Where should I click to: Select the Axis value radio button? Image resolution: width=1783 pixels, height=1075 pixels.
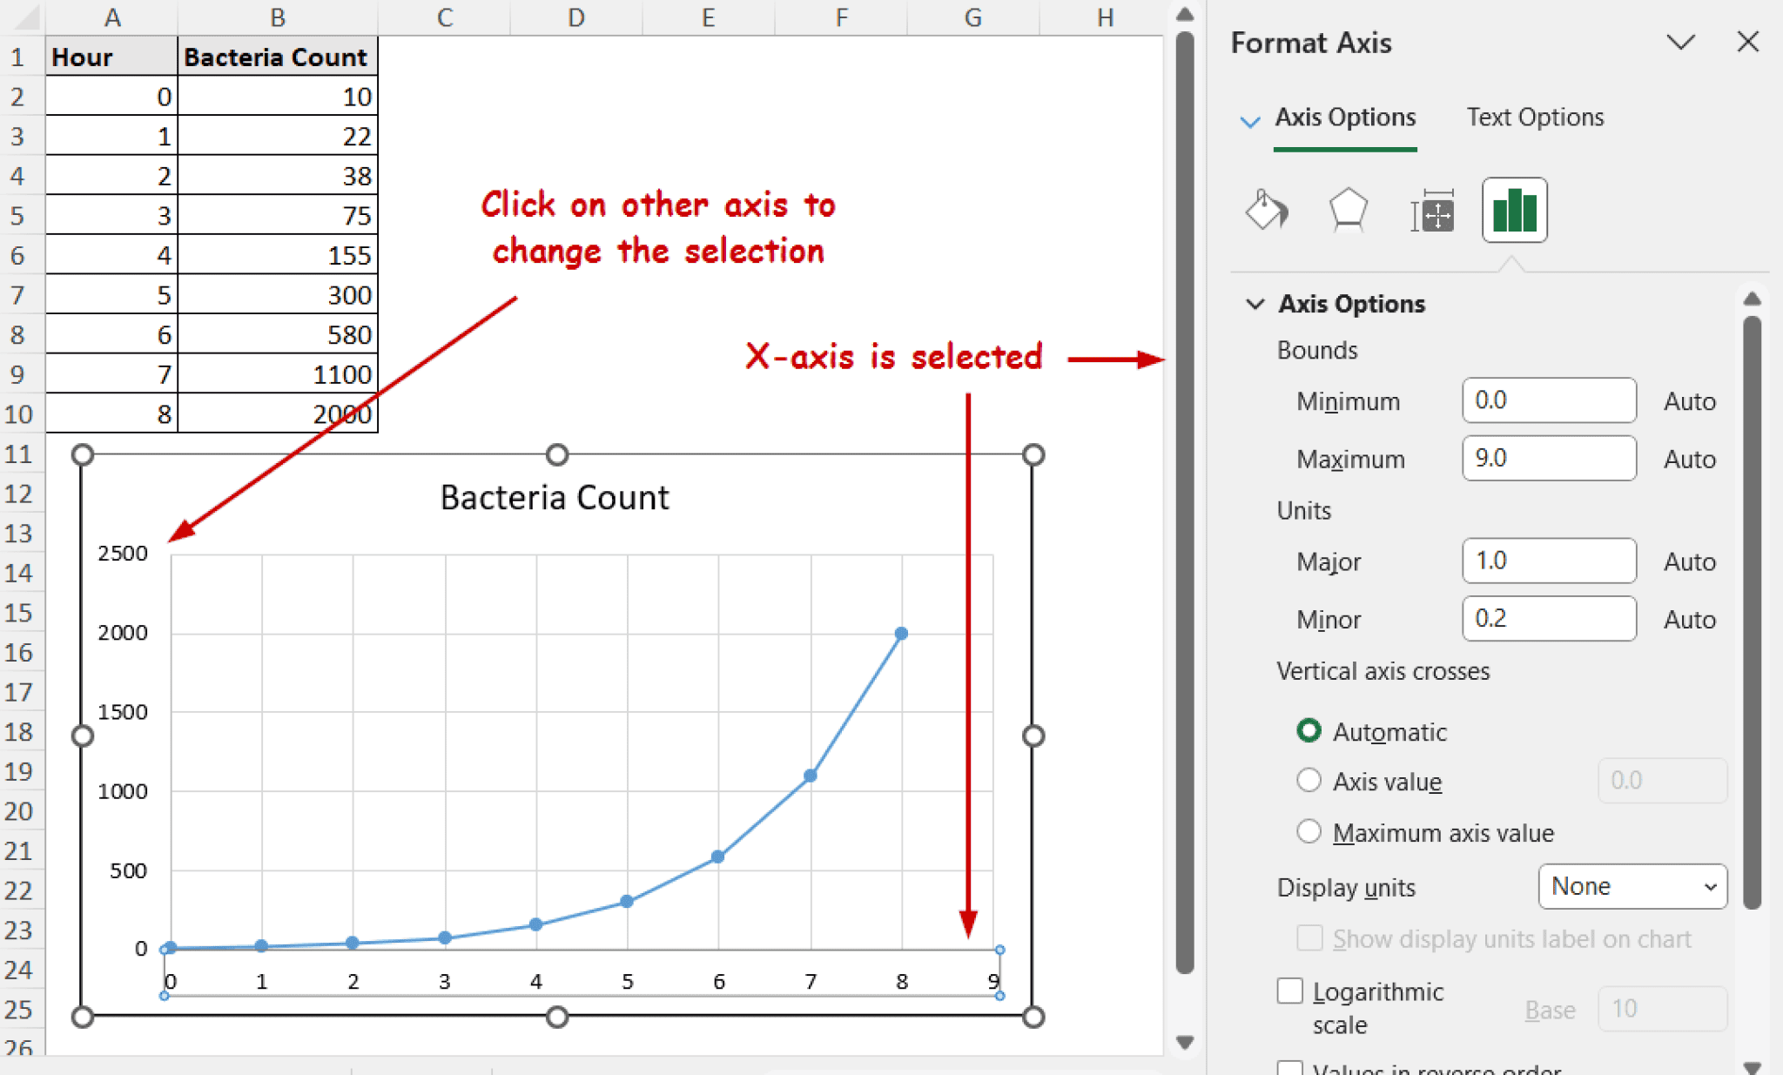pyautogui.click(x=1309, y=781)
